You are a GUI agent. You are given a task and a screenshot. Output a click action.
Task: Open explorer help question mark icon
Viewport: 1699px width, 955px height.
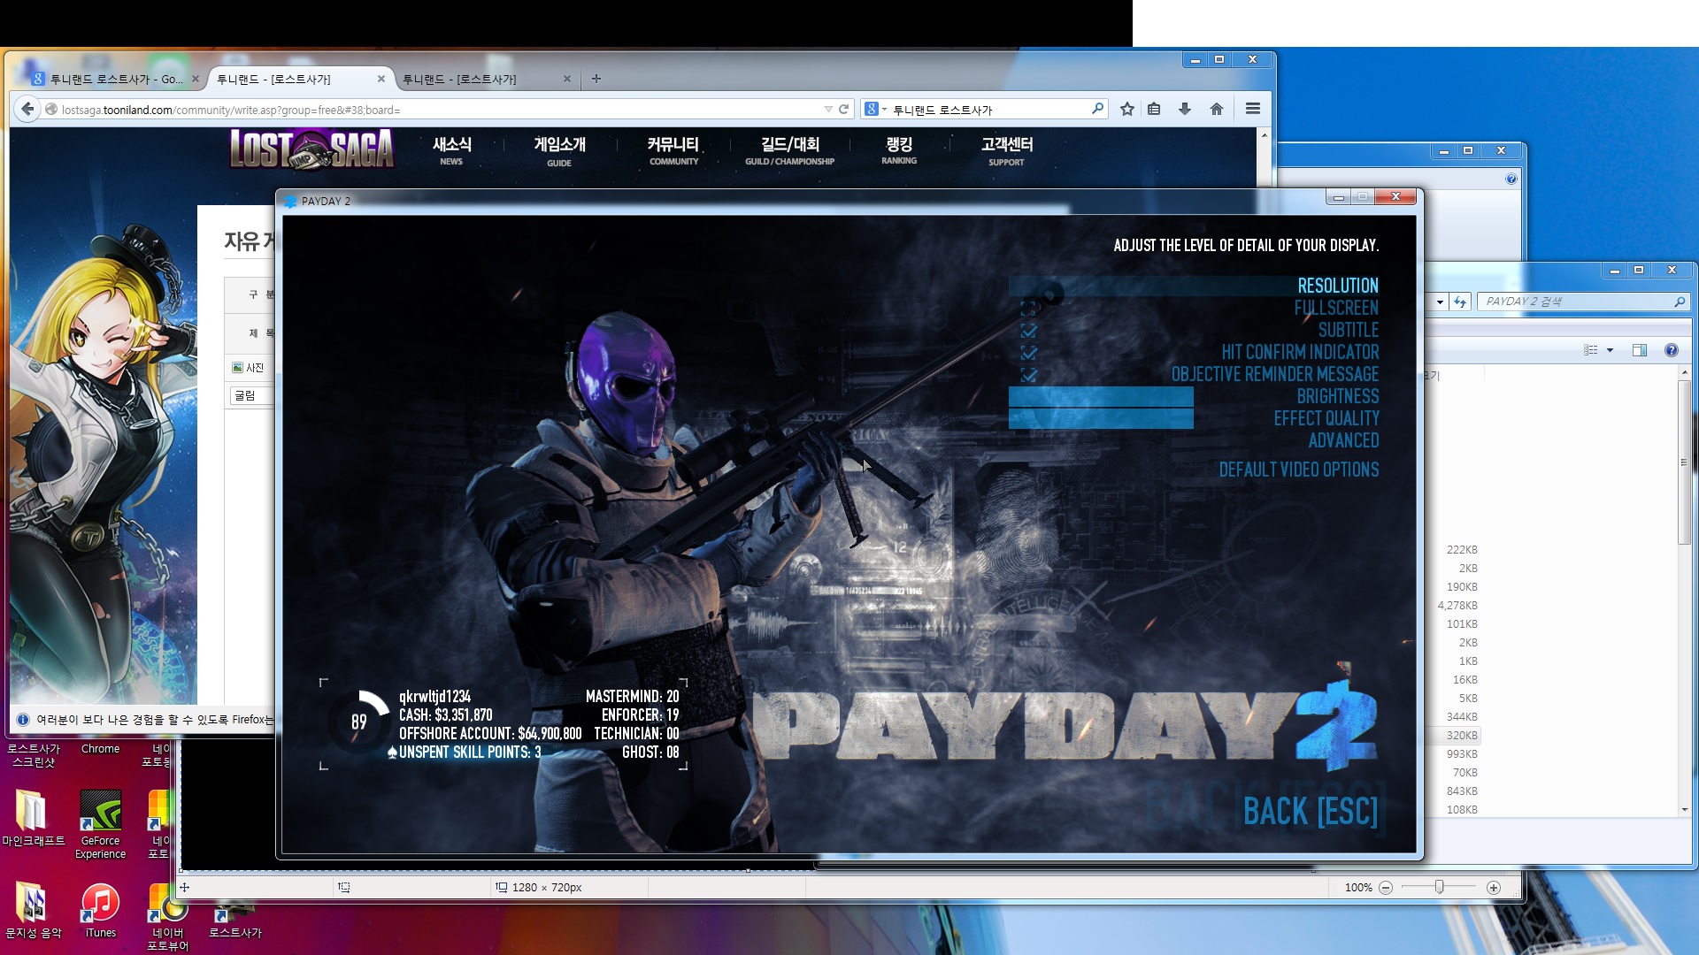click(1671, 350)
